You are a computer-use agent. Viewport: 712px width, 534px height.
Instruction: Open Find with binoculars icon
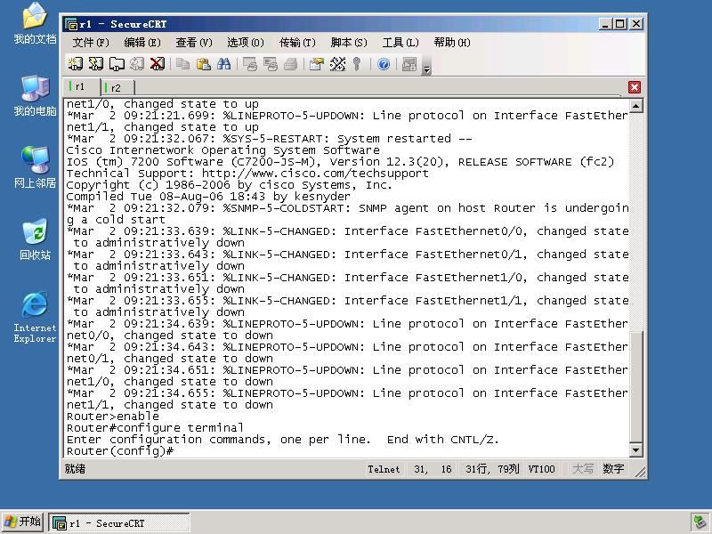pos(224,64)
